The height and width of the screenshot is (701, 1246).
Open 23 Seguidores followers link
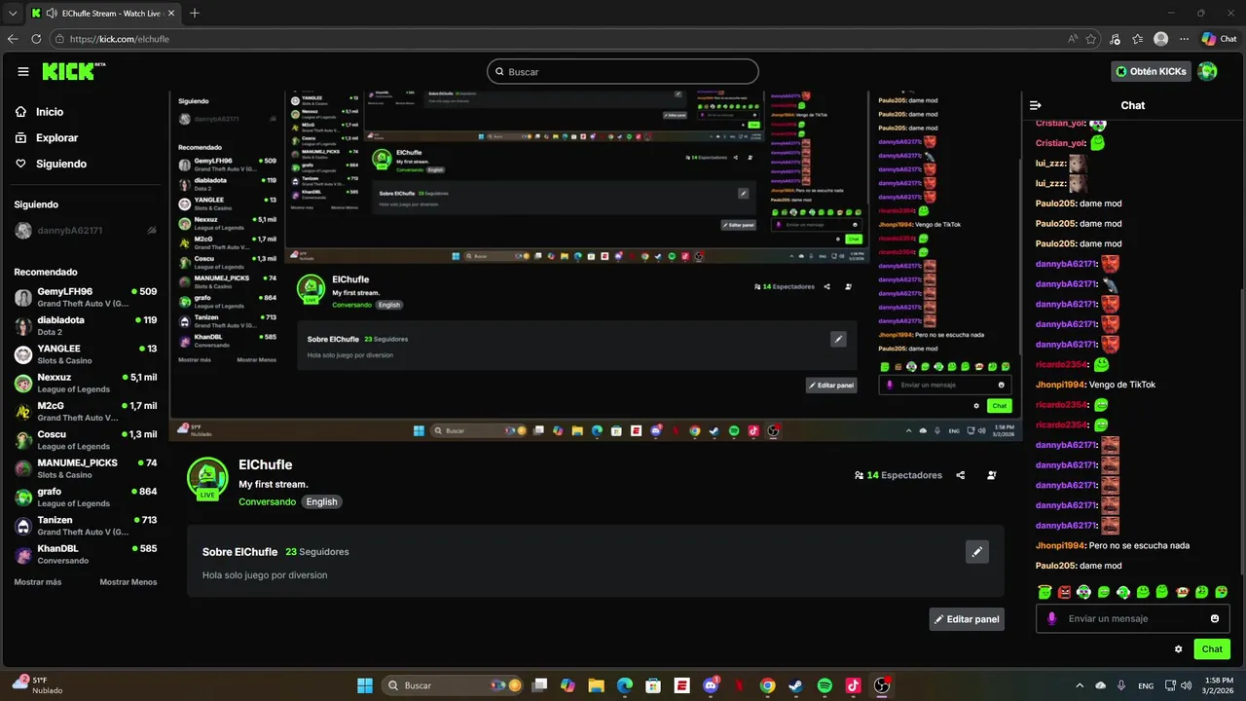316,552
